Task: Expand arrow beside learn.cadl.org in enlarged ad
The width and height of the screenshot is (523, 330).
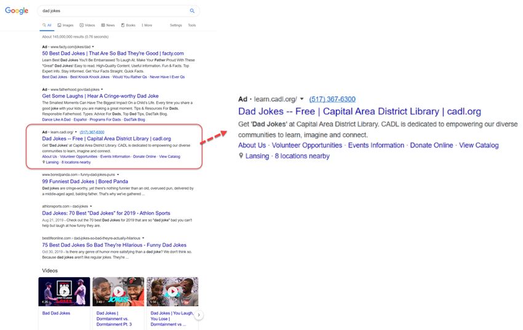Action: (301, 99)
